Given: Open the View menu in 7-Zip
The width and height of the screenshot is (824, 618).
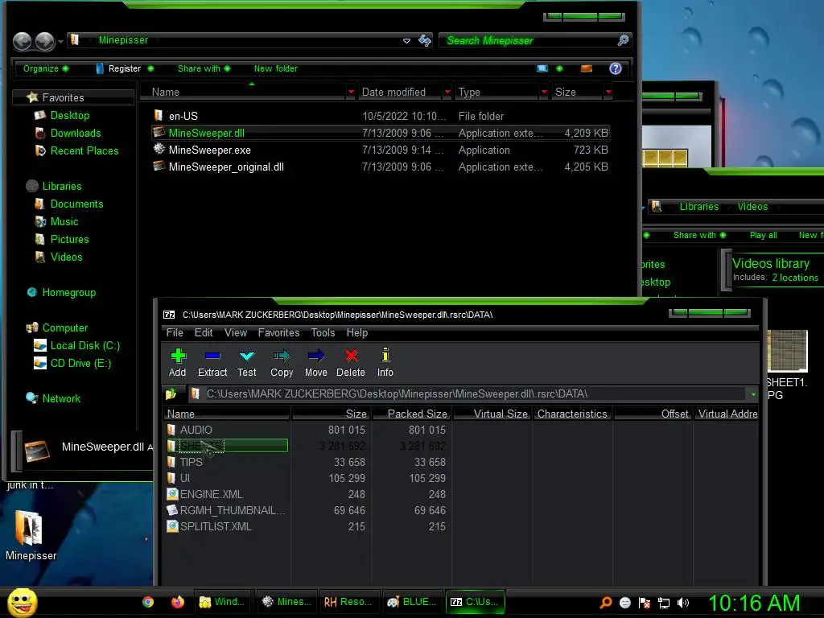Looking at the screenshot, I should click(x=236, y=332).
